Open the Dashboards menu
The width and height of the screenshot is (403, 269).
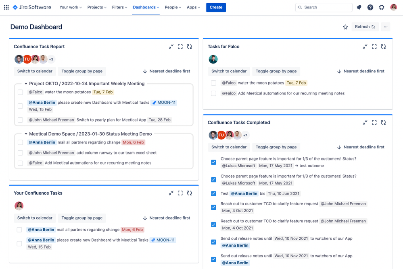point(146,7)
